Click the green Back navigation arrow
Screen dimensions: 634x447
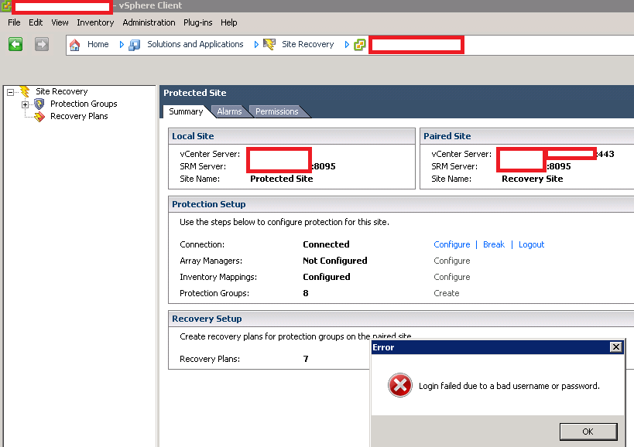pos(15,45)
